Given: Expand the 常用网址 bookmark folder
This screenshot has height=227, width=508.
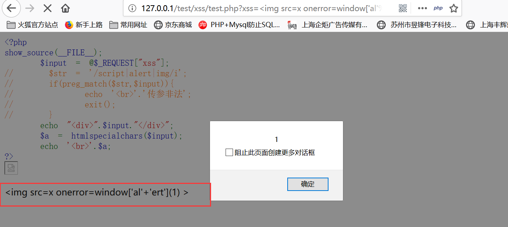Looking at the screenshot, I should (x=129, y=25).
